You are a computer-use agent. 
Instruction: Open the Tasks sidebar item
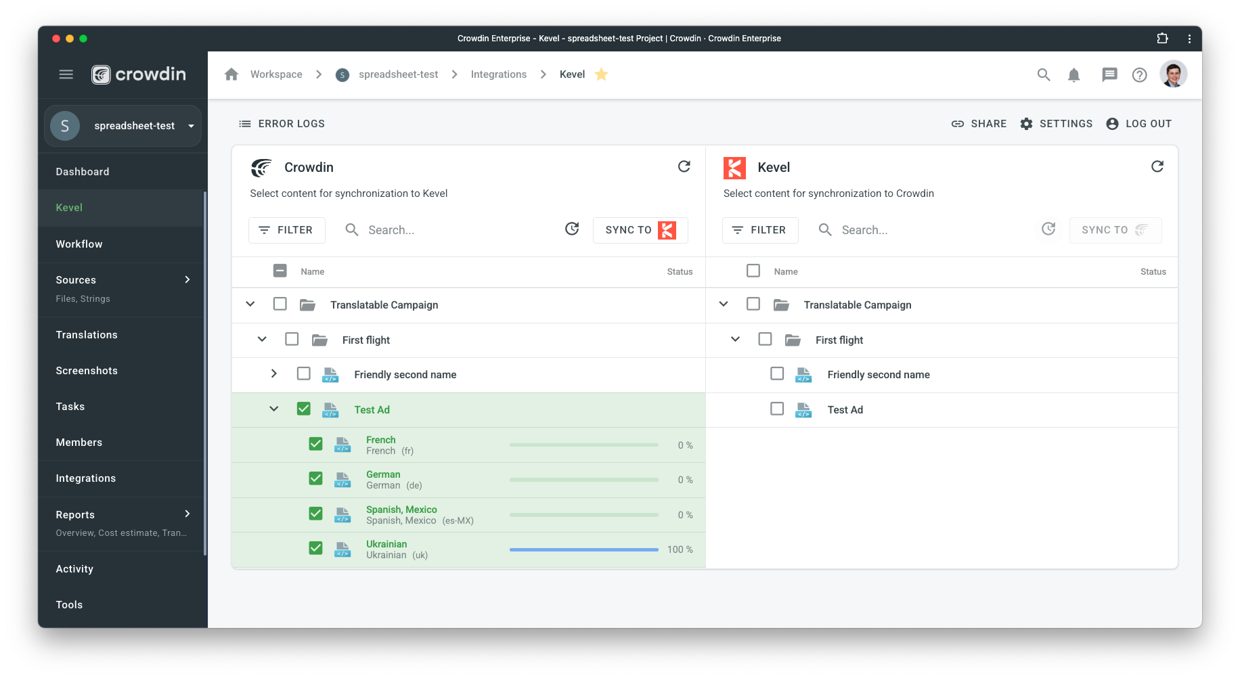(120, 407)
